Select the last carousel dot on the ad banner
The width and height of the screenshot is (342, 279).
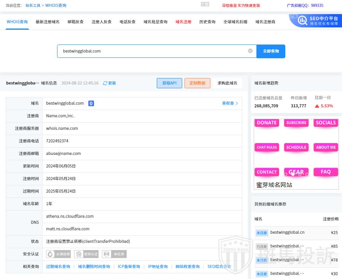tap(307, 174)
